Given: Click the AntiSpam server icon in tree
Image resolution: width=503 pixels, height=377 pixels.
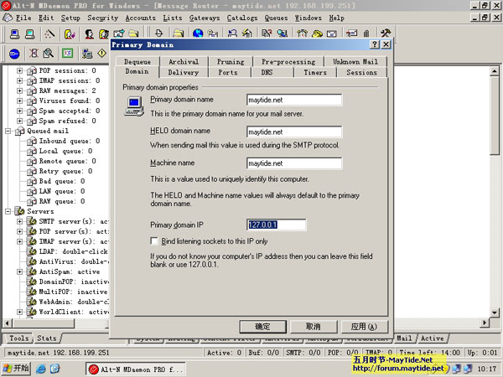Looking at the screenshot, I should (x=31, y=272).
